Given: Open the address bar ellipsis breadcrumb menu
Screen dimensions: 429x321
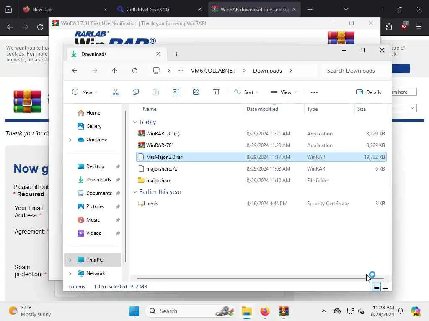Looking at the screenshot, I should point(181,70).
